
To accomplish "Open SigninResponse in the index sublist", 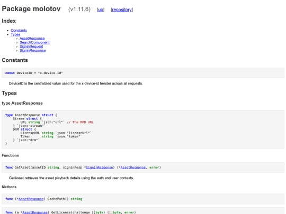I will pos(33,50).
